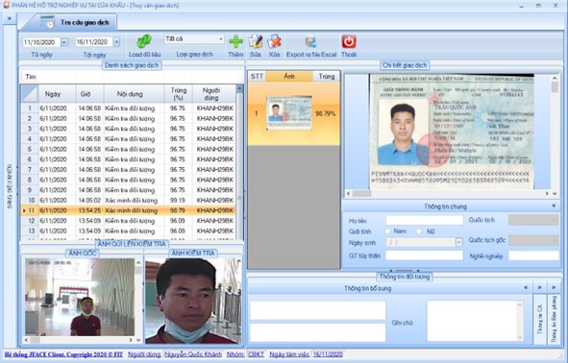568x363 pixels.
Task: Open the Ngày sinh date picker arrow
Action: 458,243
